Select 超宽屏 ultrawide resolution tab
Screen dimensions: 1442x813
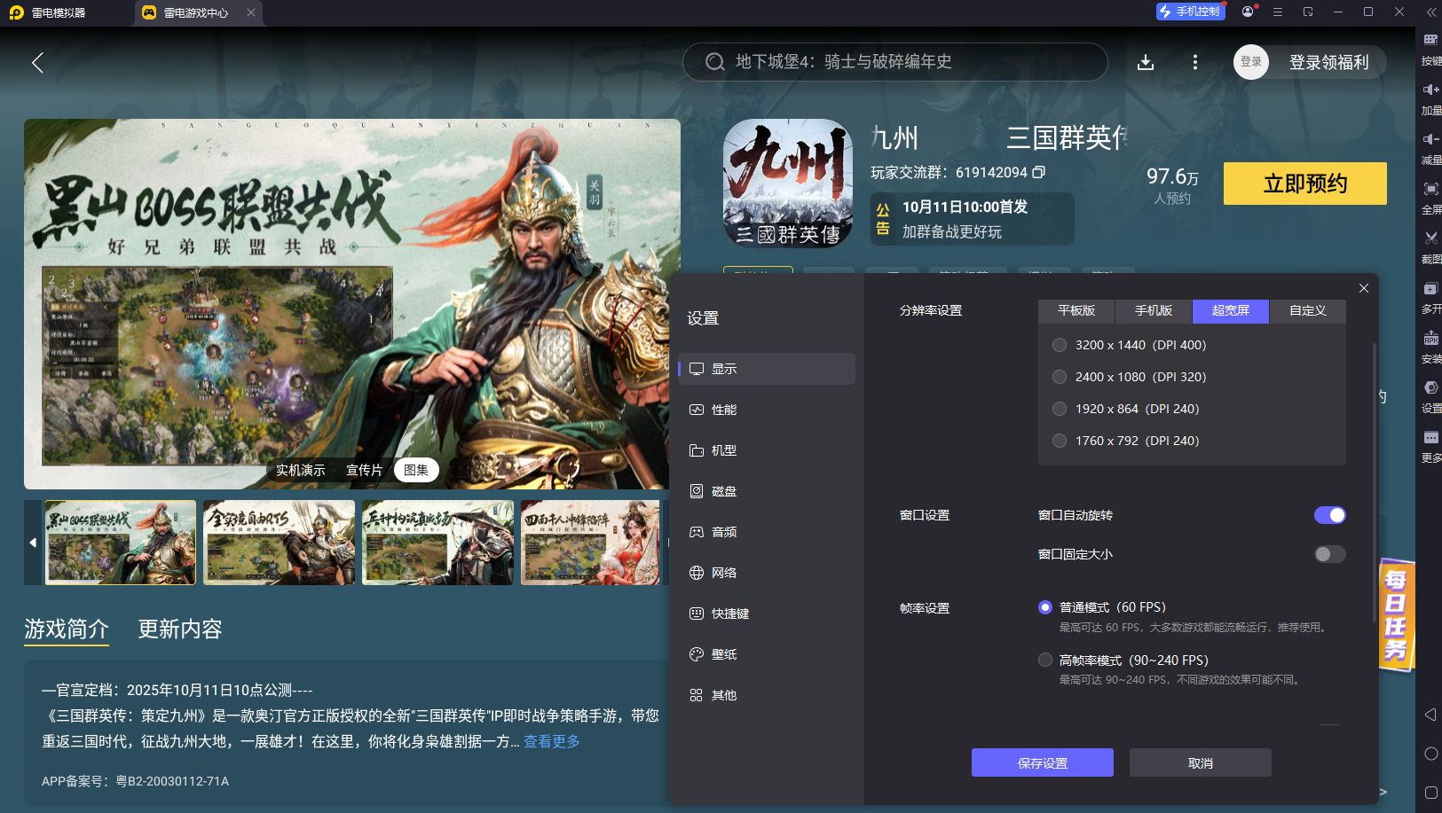point(1231,311)
